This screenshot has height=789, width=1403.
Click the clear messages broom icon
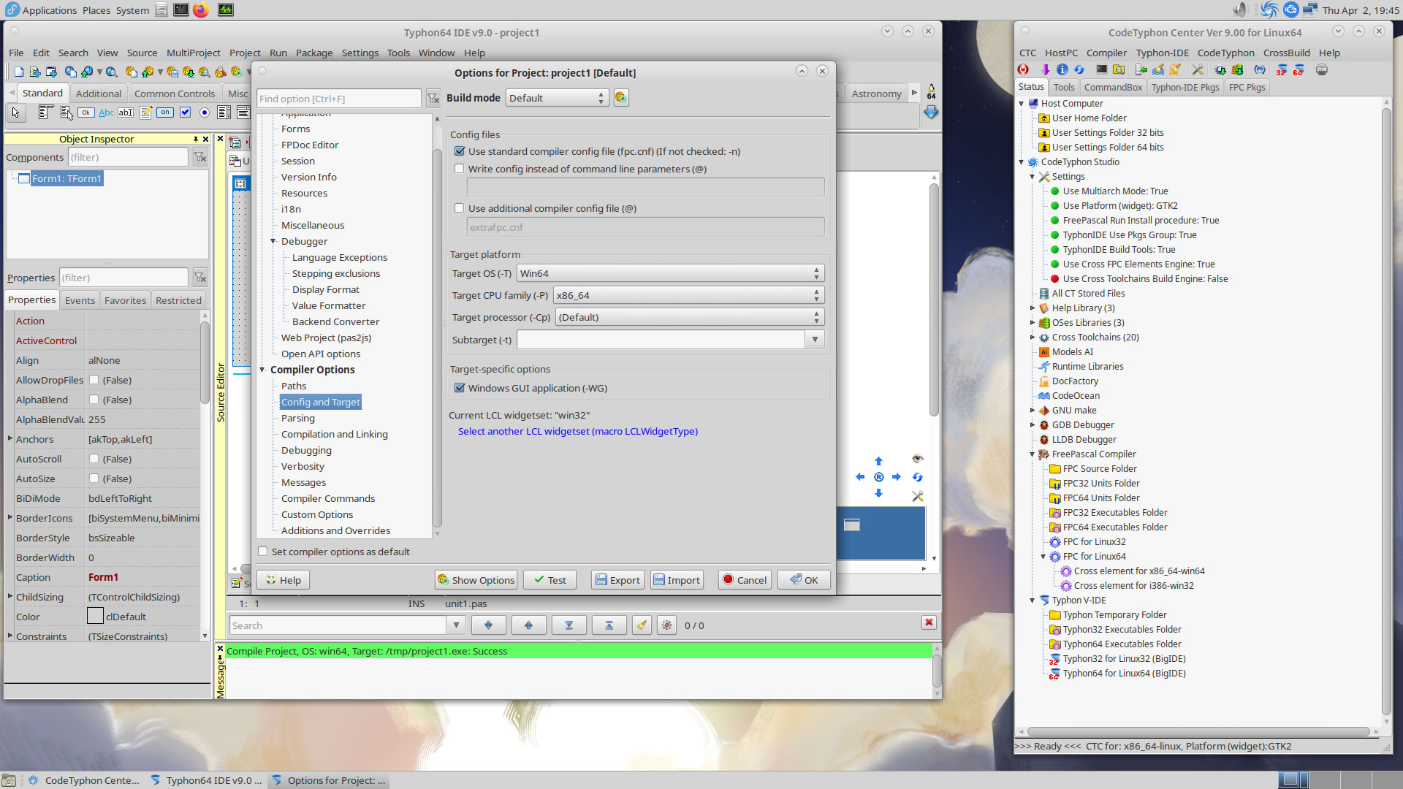pyautogui.click(x=642, y=625)
